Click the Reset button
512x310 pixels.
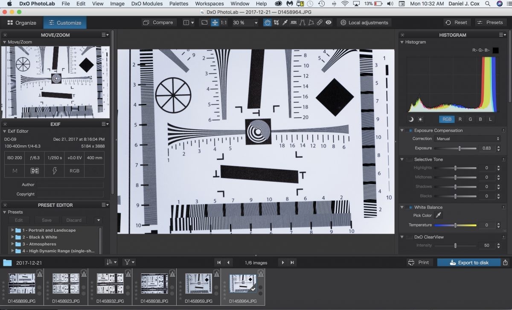point(456,23)
